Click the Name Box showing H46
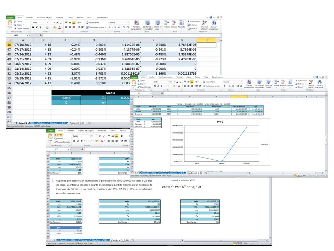Viewport: 334px width, 251px height. (17, 35)
